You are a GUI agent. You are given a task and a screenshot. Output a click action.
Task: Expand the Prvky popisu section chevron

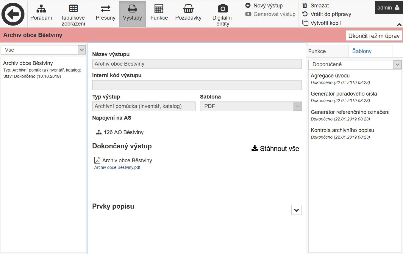(296, 210)
